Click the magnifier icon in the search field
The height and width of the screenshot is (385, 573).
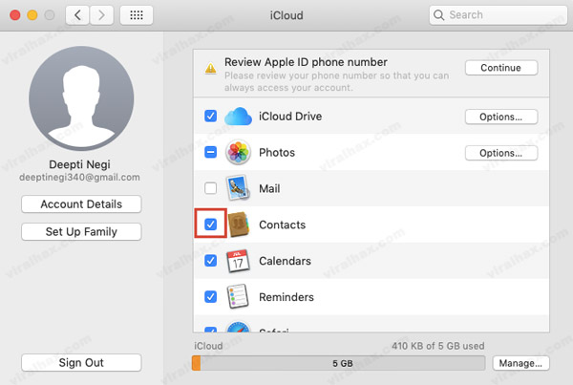click(x=438, y=15)
